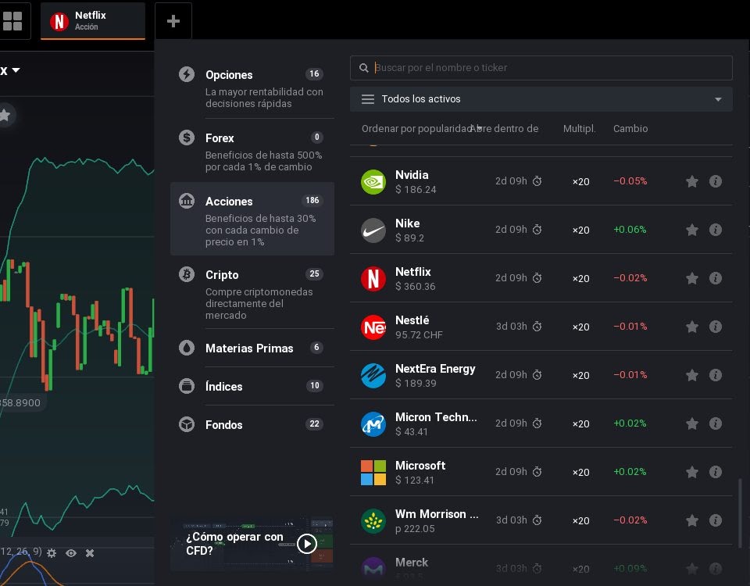Image resolution: width=750 pixels, height=586 pixels.
Task: Show Netflix asset info
Action: (716, 278)
